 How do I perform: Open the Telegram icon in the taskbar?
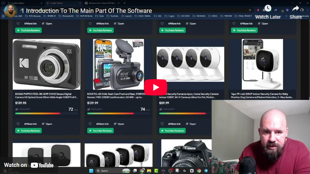coord(206,171)
